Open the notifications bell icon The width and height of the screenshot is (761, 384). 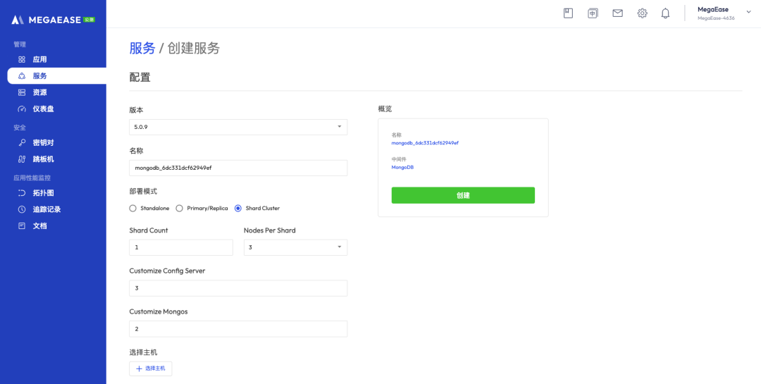point(665,13)
